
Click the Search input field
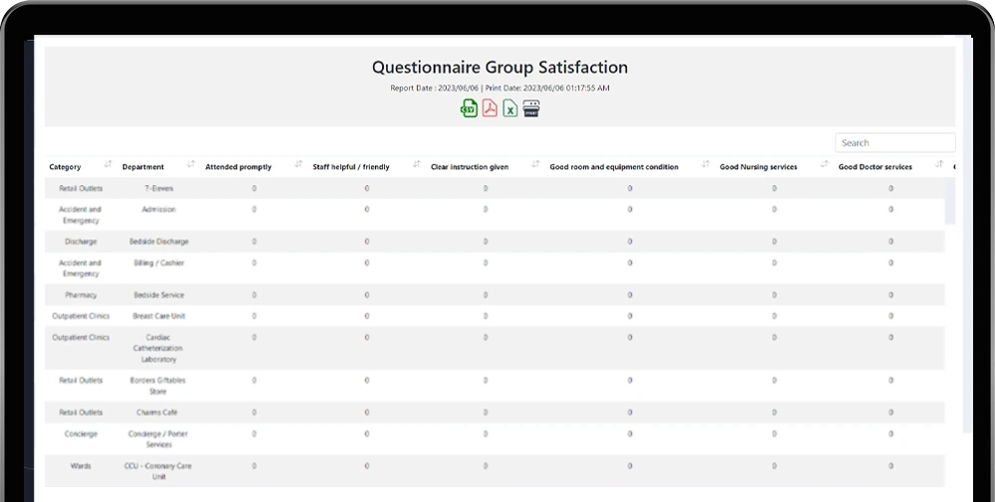(895, 143)
